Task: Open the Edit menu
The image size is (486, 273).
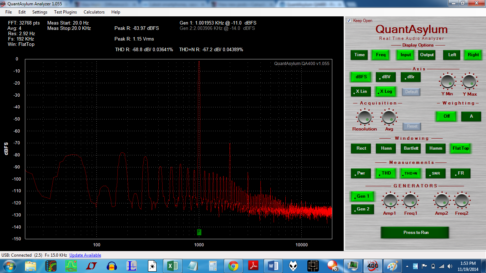Action: [x=22, y=12]
